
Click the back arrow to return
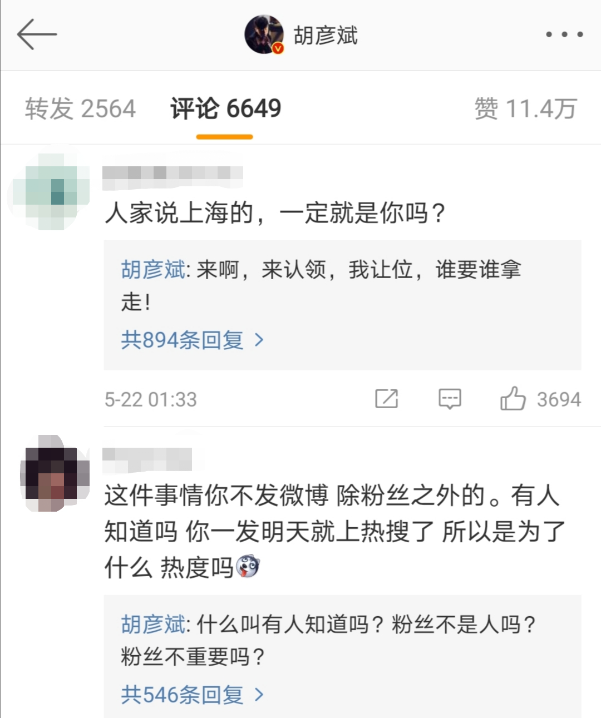tap(37, 35)
